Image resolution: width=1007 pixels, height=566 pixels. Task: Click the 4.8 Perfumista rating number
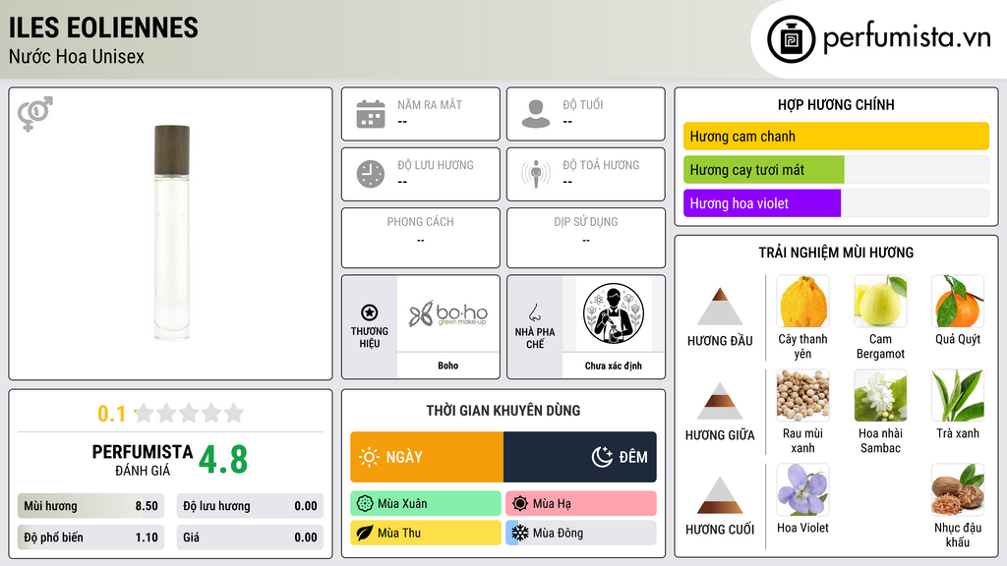coord(223,460)
